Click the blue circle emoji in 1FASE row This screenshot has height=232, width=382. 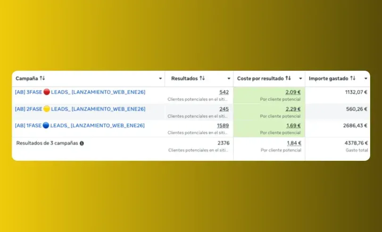click(46, 125)
